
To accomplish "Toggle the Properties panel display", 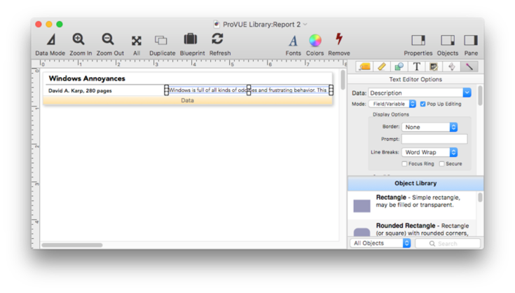I will (418, 41).
